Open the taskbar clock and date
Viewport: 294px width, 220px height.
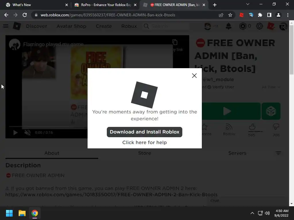(281, 213)
